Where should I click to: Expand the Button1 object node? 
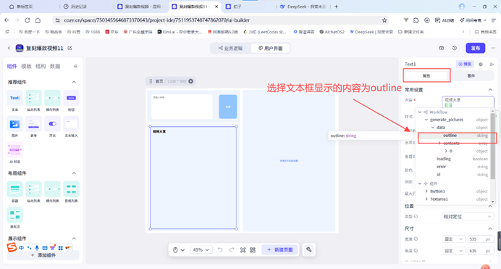click(x=426, y=191)
